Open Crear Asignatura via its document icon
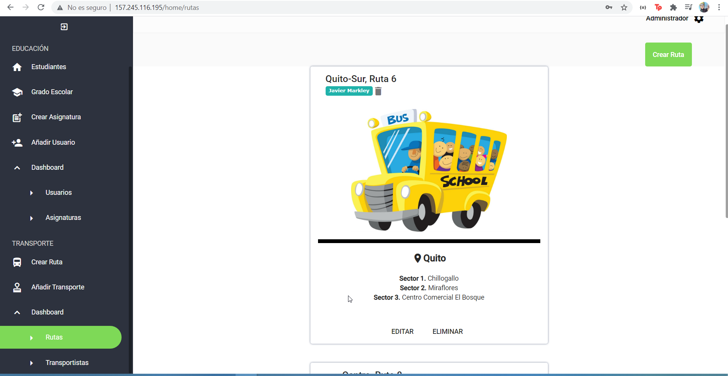 click(x=17, y=117)
